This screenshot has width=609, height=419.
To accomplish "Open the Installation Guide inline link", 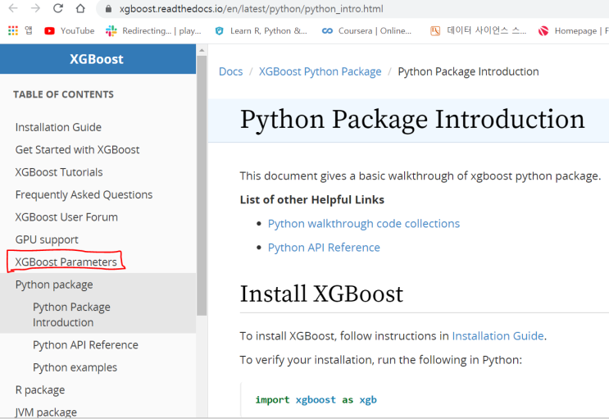I will pyautogui.click(x=498, y=336).
